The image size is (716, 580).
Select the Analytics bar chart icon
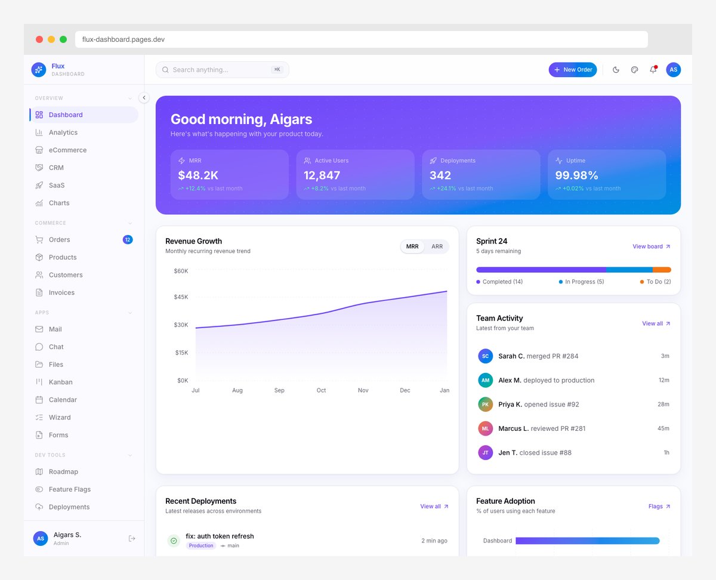(39, 132)
